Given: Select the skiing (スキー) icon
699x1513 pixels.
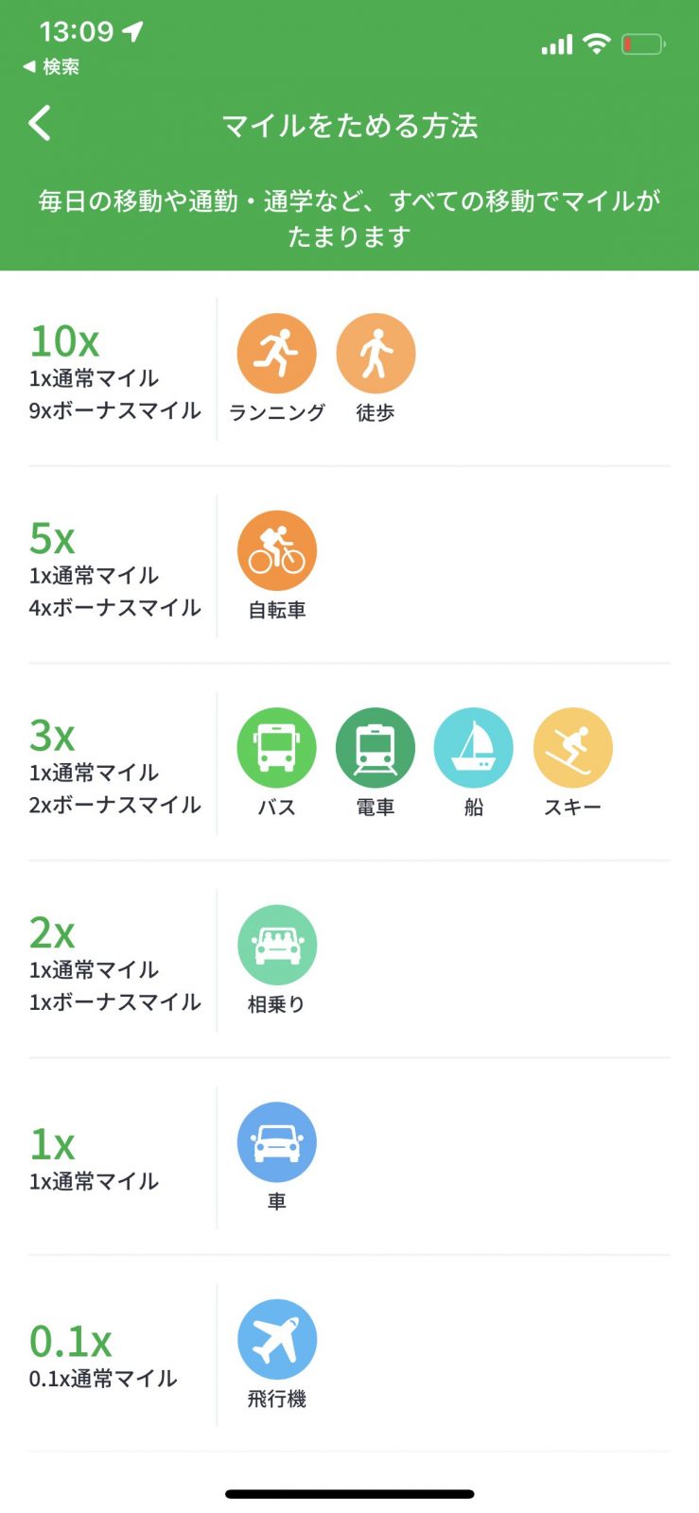Looking at the screenshot, I should pyautogui.click(x=573, y=748).
